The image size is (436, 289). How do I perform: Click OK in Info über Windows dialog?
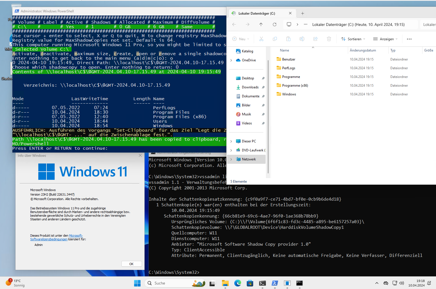(x=132, y=264)
